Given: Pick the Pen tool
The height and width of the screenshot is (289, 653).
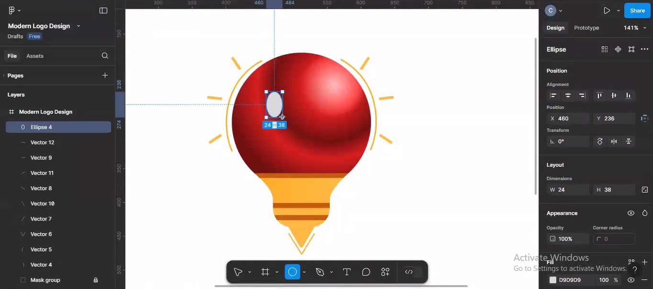Looking at the screenshot, I should (x=319, y=271).
